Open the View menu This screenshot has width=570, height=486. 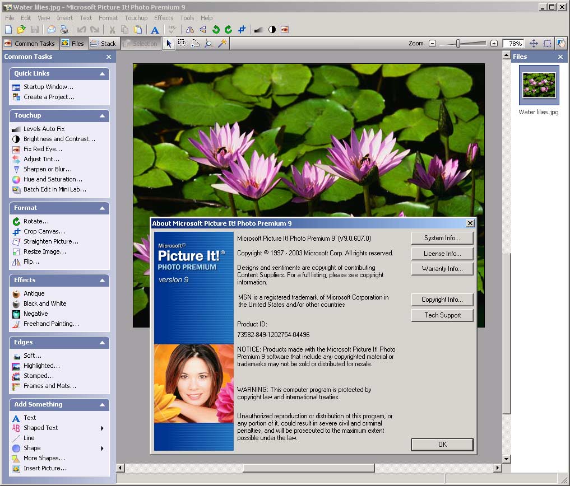pos(44,18)
